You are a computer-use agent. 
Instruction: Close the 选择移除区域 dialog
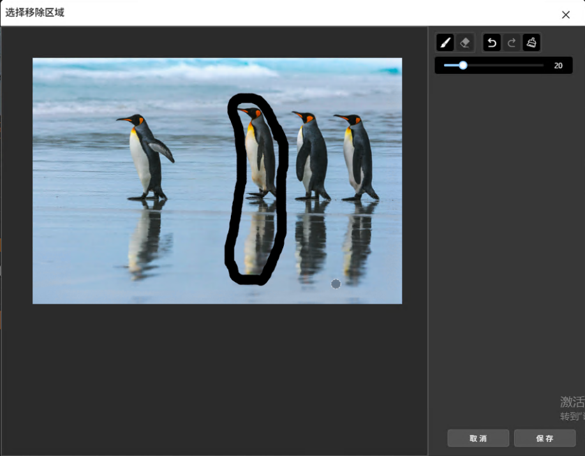click(x=565, y=15)
